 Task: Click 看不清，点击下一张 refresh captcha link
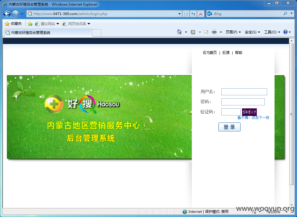[x=254, y=118]
